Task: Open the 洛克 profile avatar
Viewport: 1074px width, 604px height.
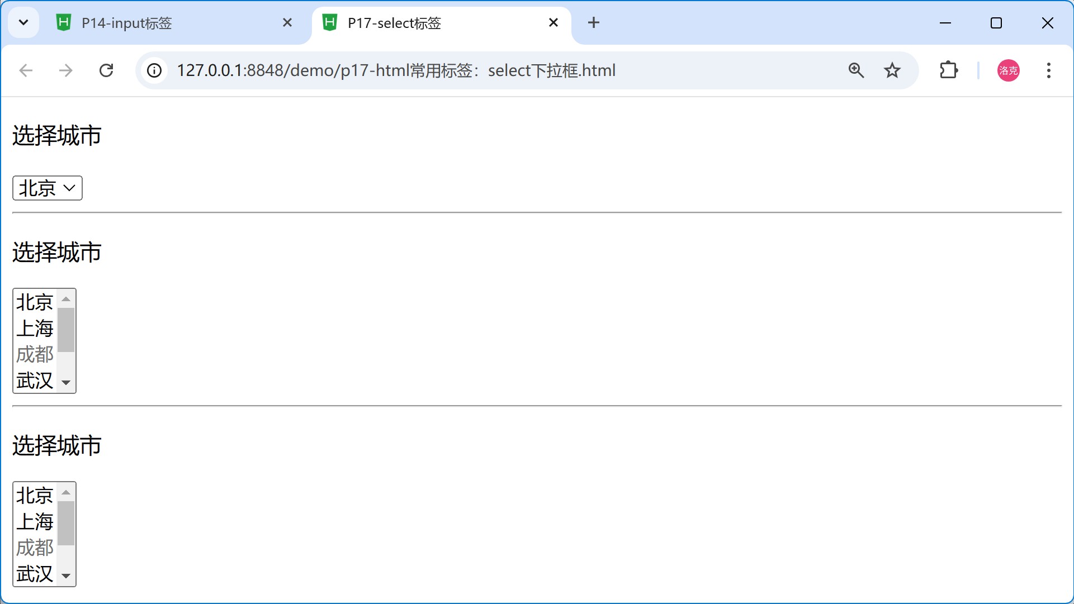Action: click(1009, 70)
